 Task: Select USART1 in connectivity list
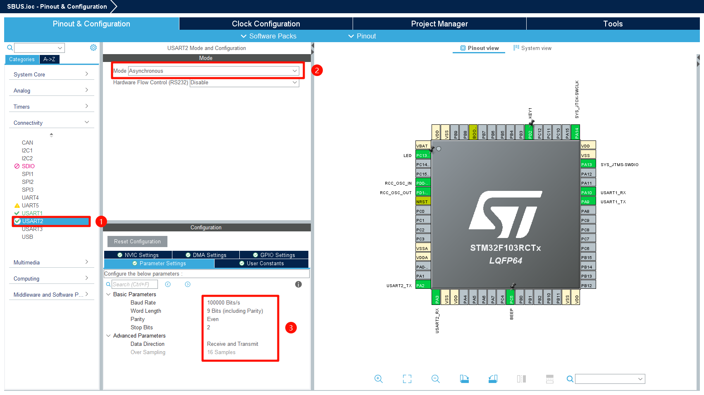32,213
